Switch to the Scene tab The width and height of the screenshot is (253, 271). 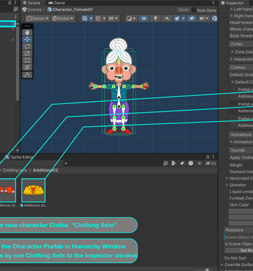pos(32,3)
